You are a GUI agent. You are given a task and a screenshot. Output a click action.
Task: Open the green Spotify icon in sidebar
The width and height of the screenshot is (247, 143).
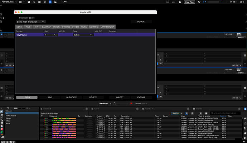[x=2, y=132]
